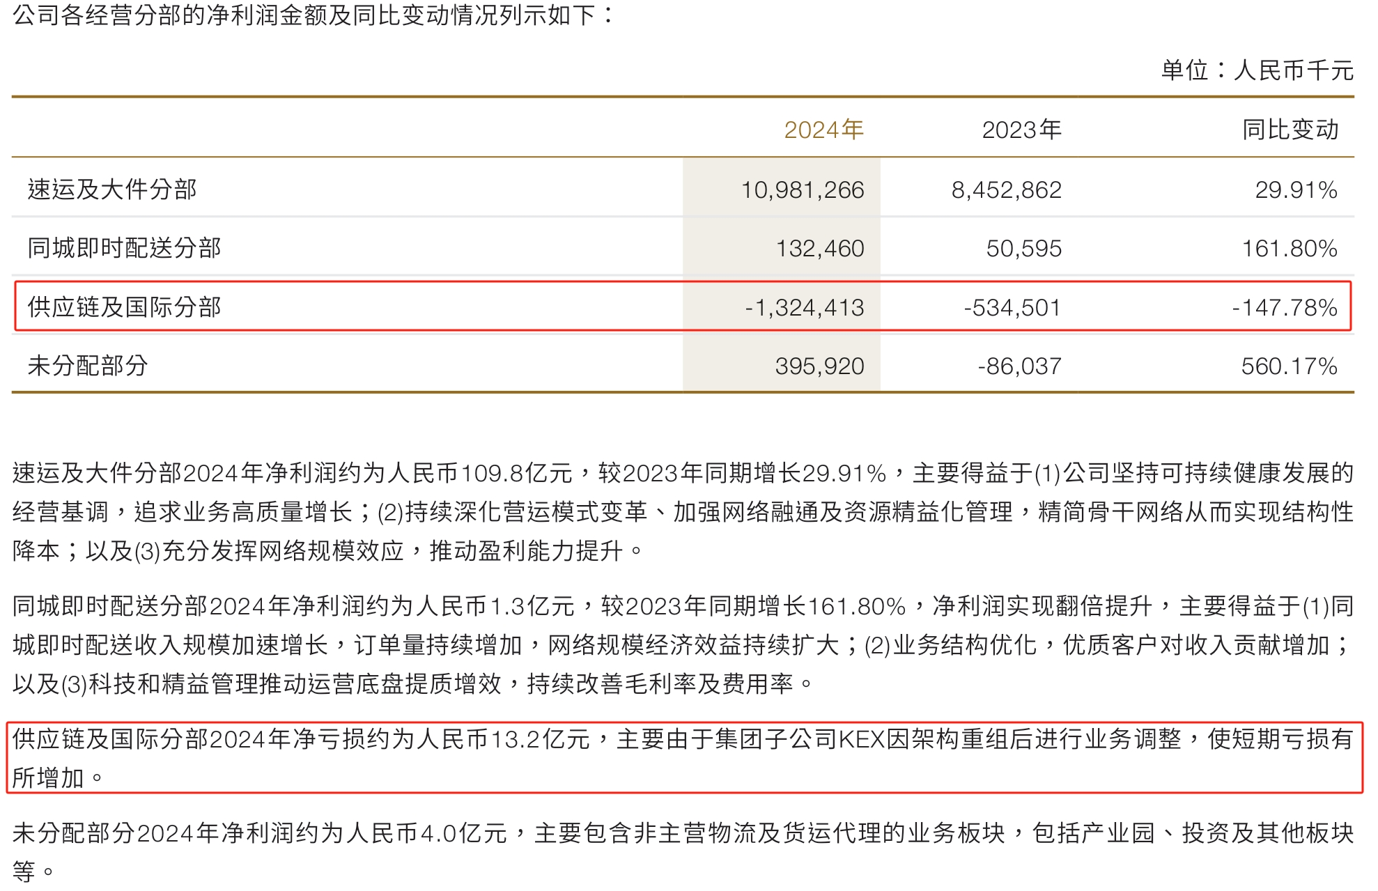Click the 单位：人民币千元 unit label
Viewport: 1378px width, 891px height.
[x=1257, y=70]
